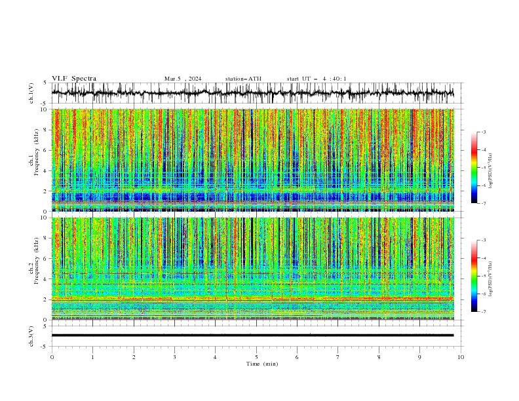
Task: Click the time axis "10" tick label
Action: [x=461, y=357]
